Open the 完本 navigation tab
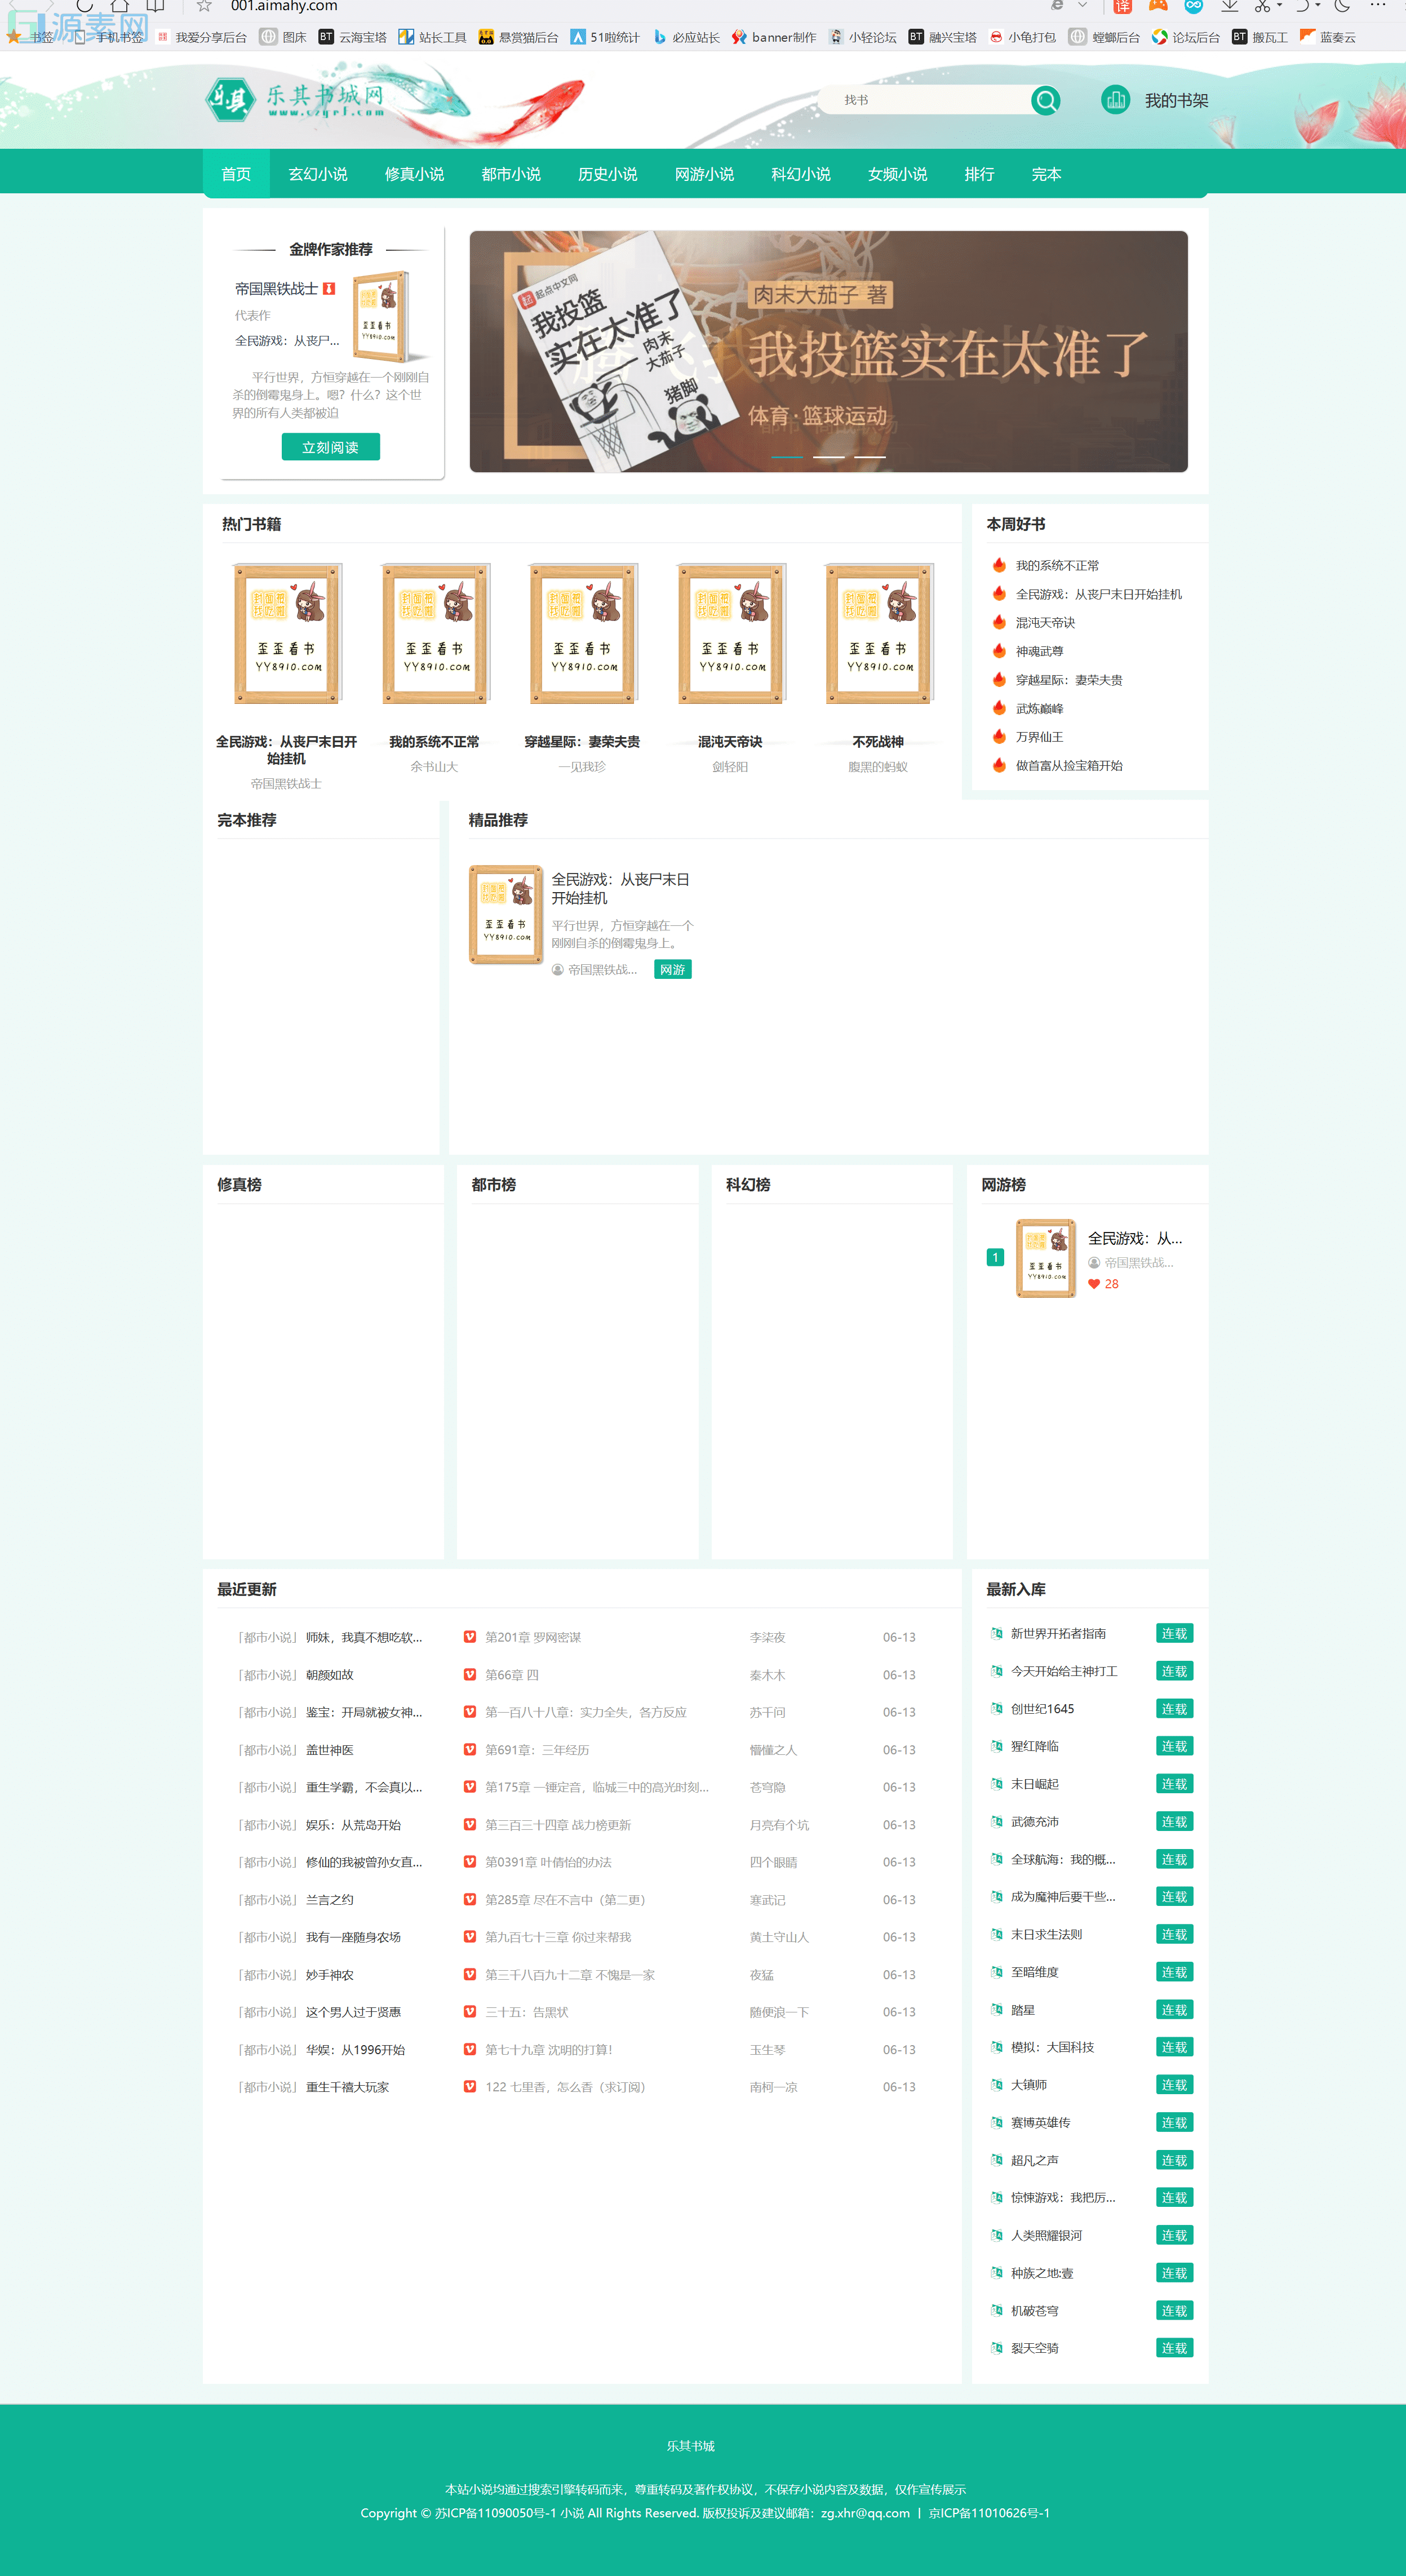Image resolution: width=1406 pixels, height=2576 pixels. click(1046, 174)
